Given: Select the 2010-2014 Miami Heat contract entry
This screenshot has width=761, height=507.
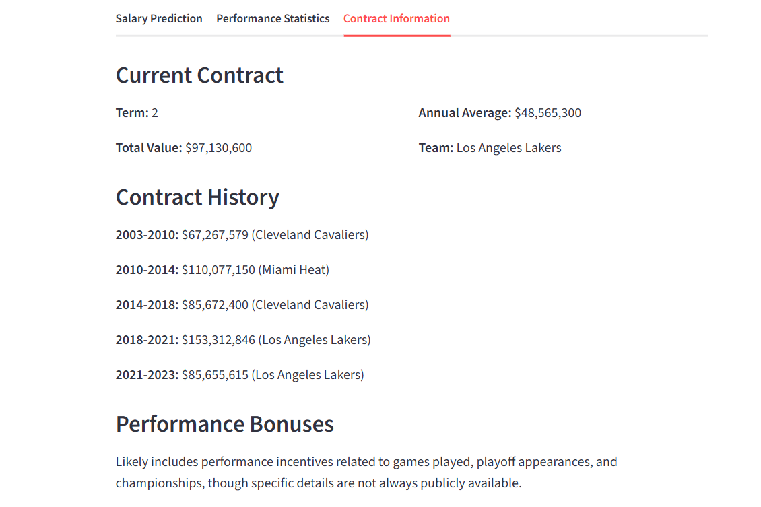Looking at the screenshot, I should (222, 270).
